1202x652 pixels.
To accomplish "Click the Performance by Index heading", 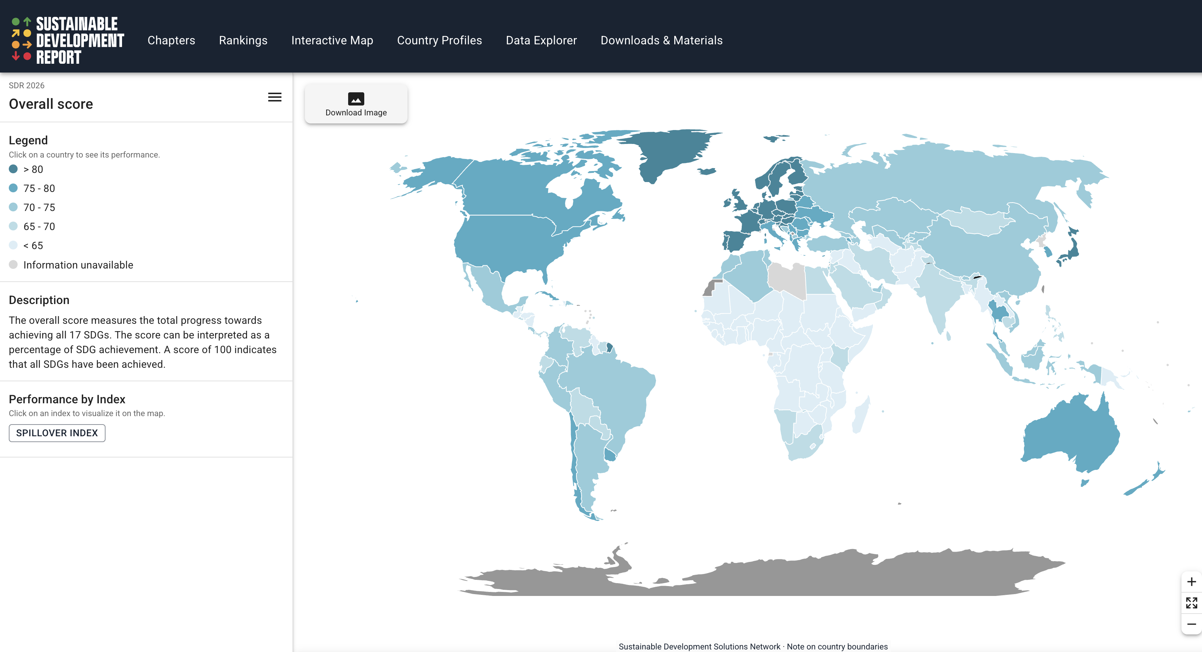I will 67,399.
